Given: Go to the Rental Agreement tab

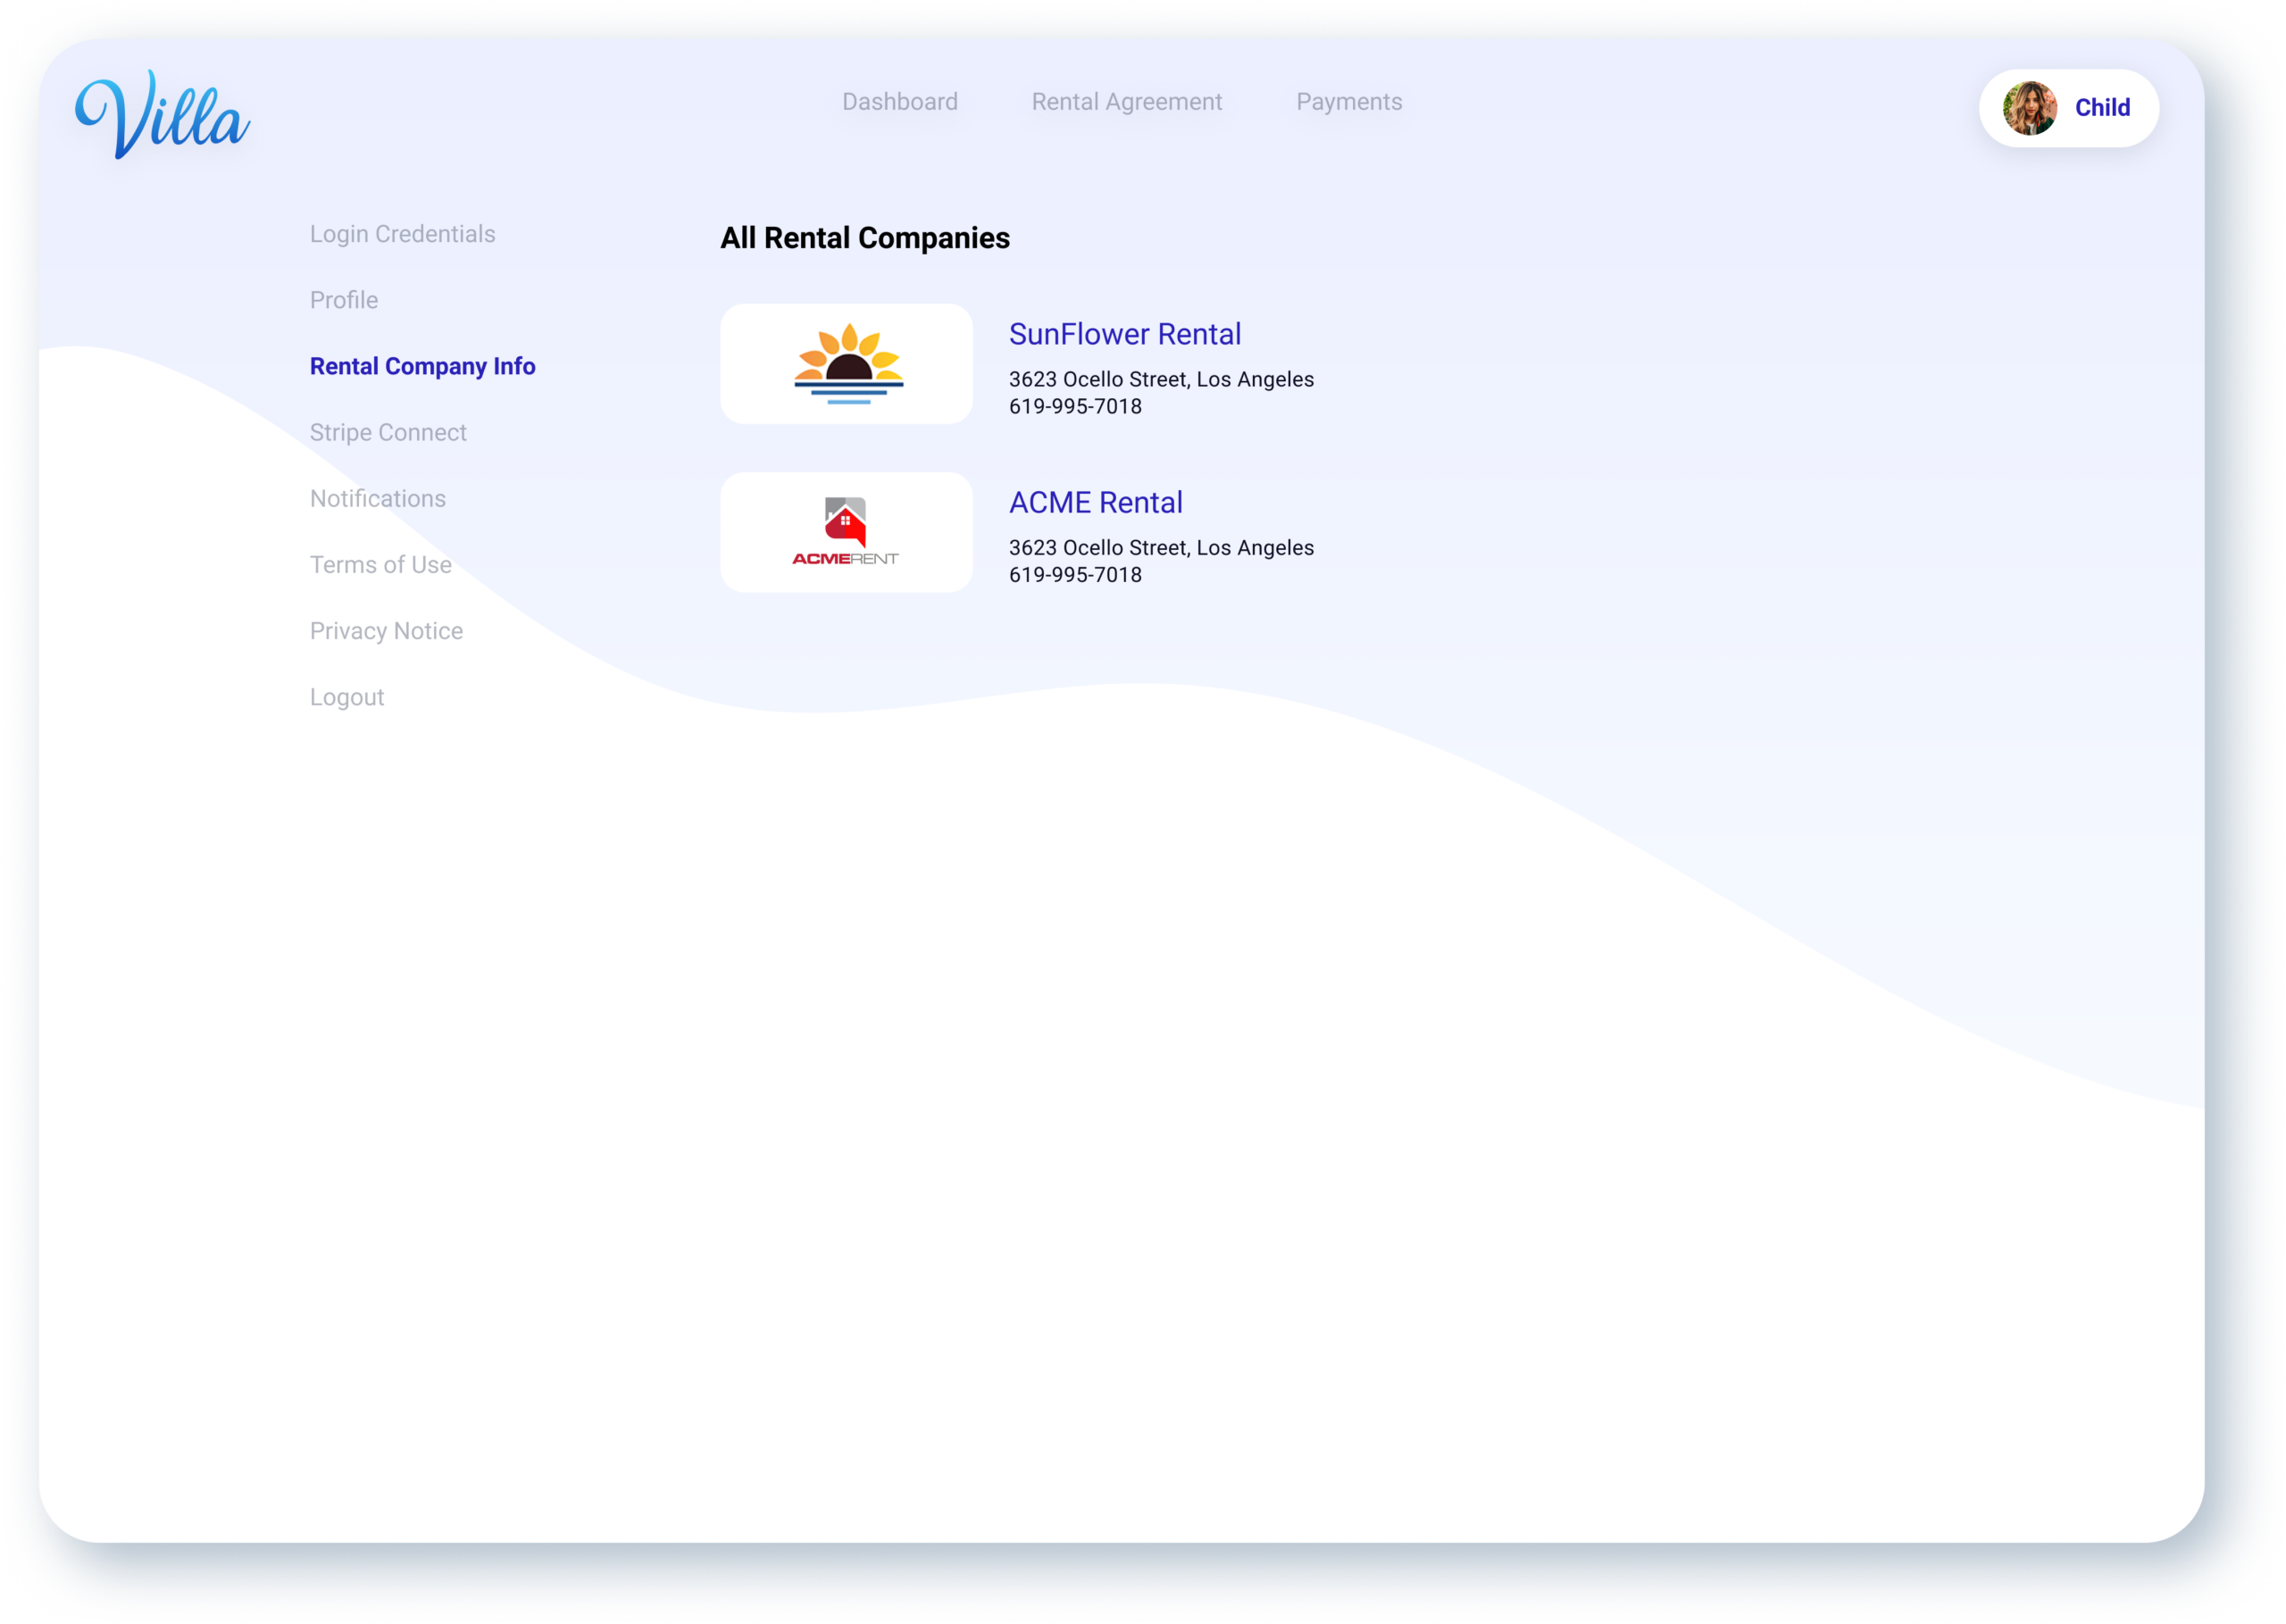Looking at the screenshot, I should [x=1126, y=102].
